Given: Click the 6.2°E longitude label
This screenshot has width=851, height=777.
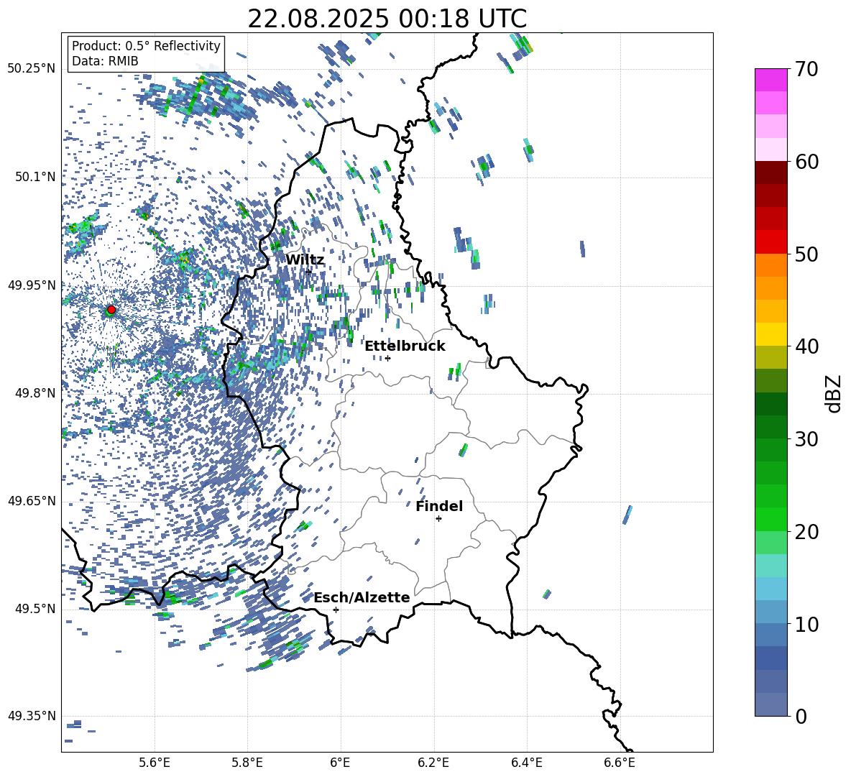Looking at the screenshot, I should pos(433,763).
